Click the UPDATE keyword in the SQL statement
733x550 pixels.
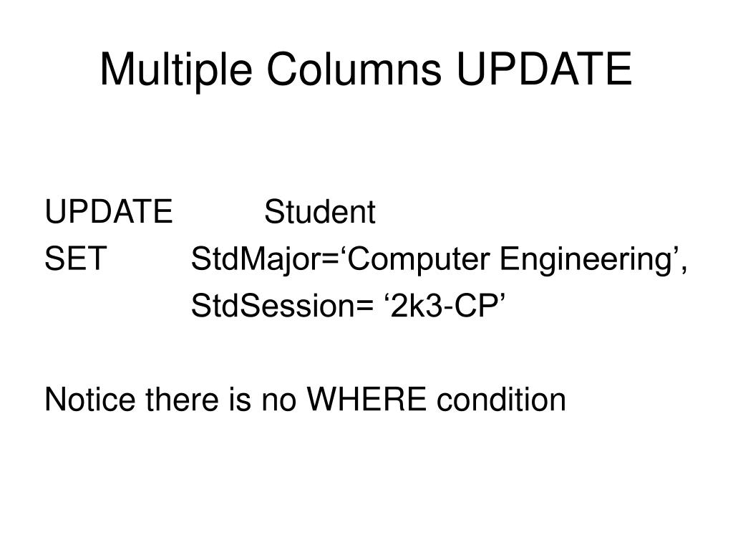point(109,211)
